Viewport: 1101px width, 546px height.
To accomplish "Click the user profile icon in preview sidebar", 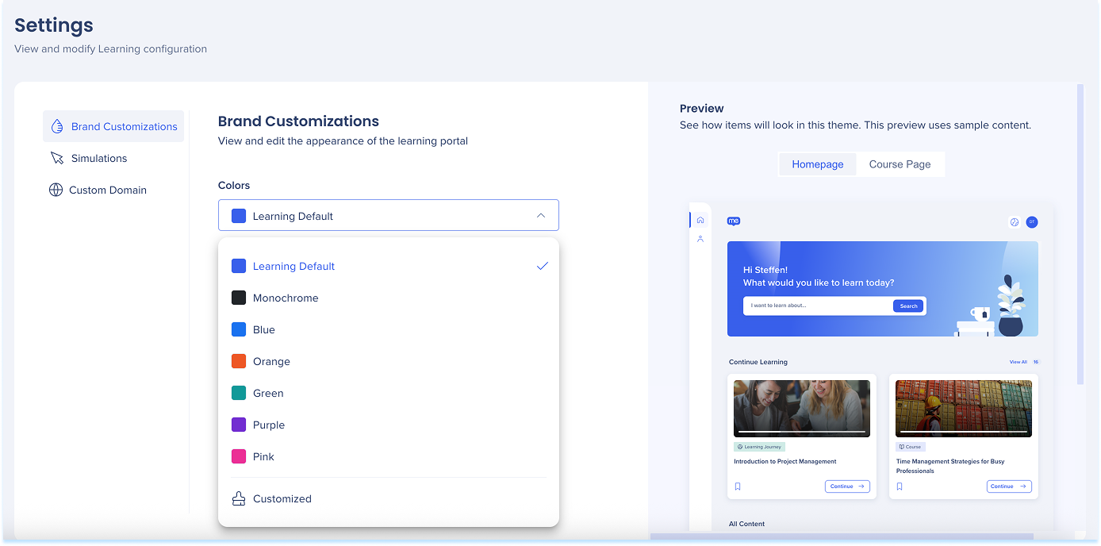I will 700,239.
